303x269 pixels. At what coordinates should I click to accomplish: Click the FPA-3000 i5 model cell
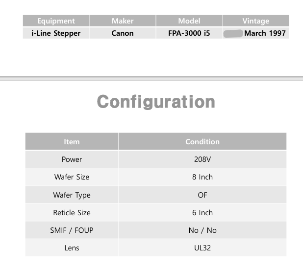pyautogui.click(x=189, y=33)
